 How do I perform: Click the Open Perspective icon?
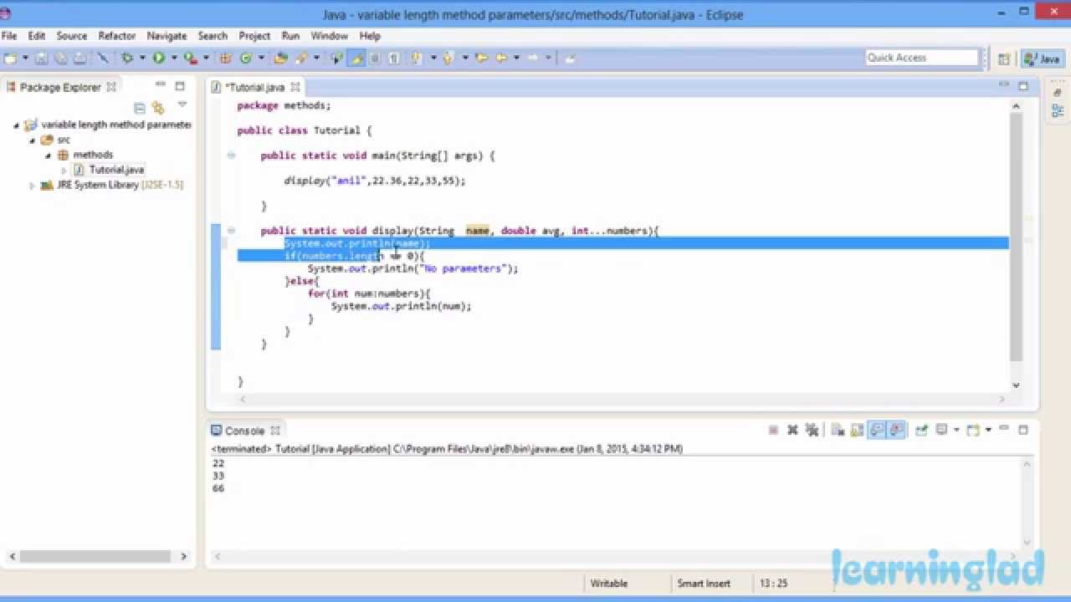1004,59
